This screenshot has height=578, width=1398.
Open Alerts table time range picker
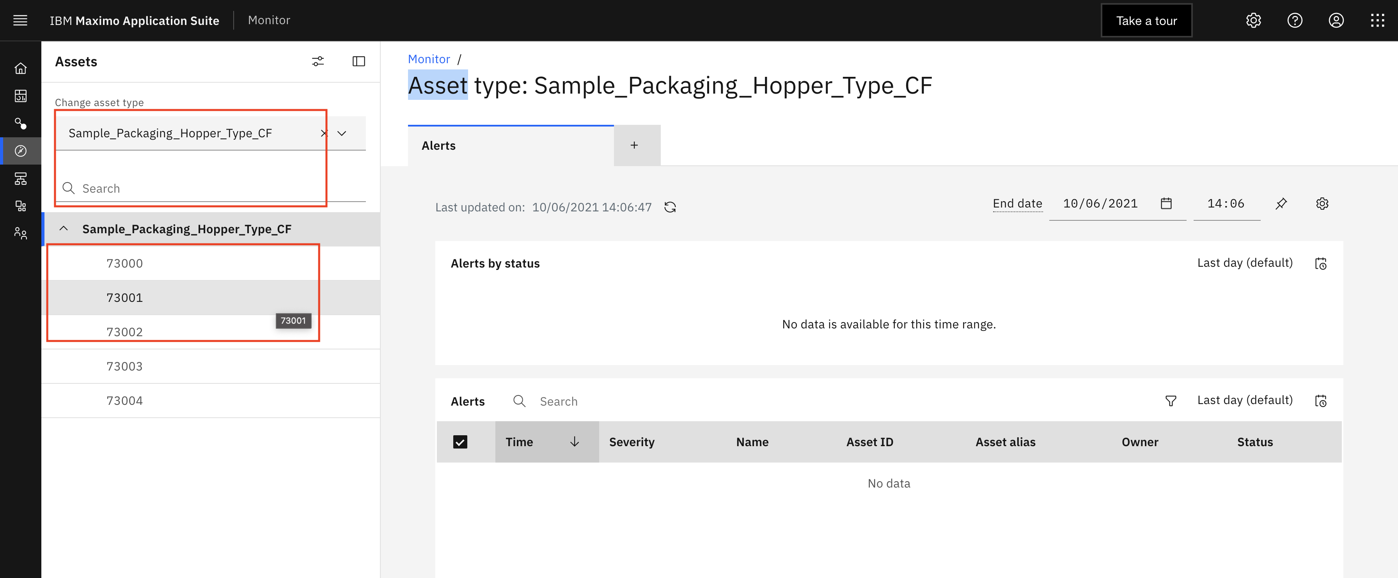pos(1320,401)
